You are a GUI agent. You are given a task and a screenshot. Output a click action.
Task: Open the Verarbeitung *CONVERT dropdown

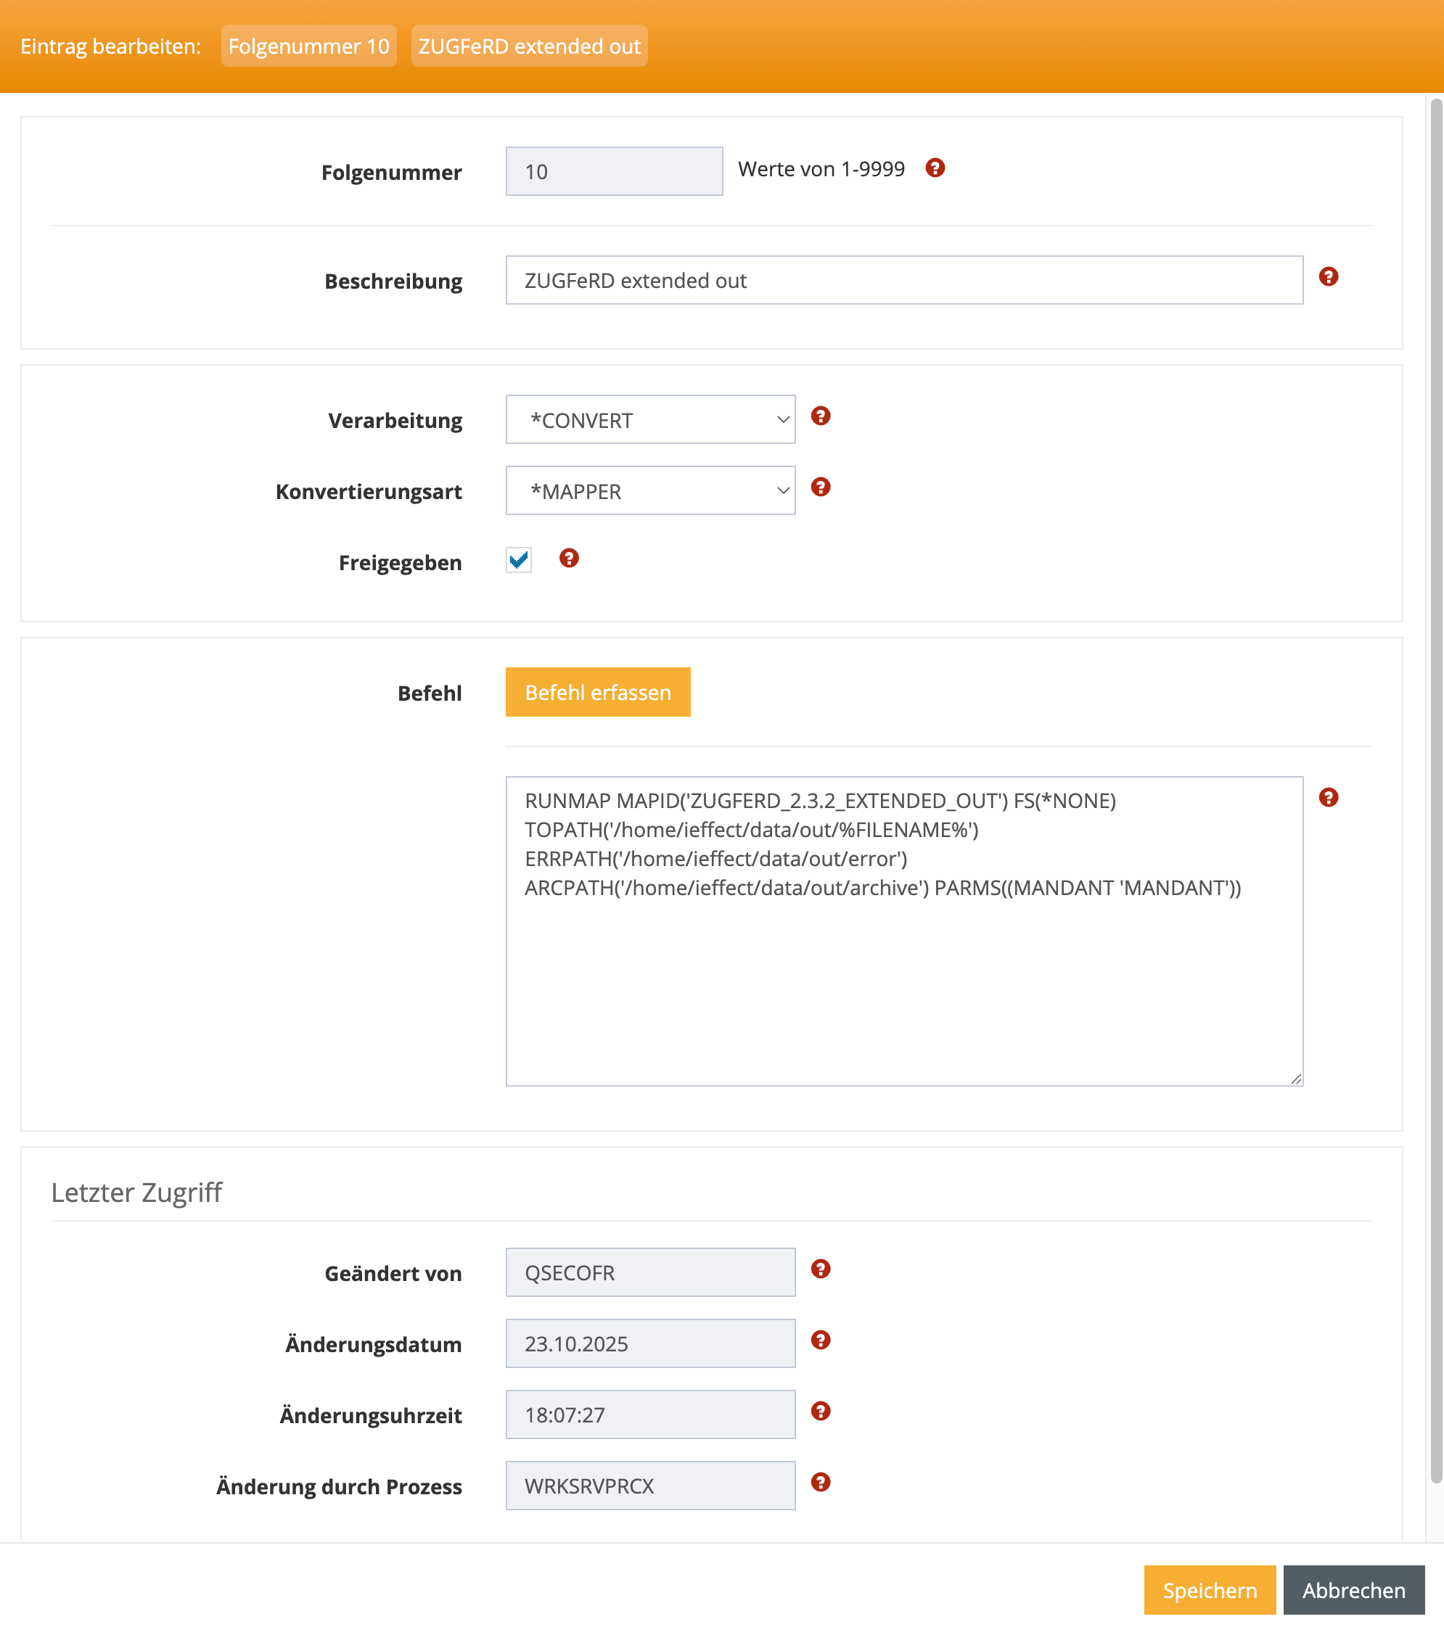[649, 420]
